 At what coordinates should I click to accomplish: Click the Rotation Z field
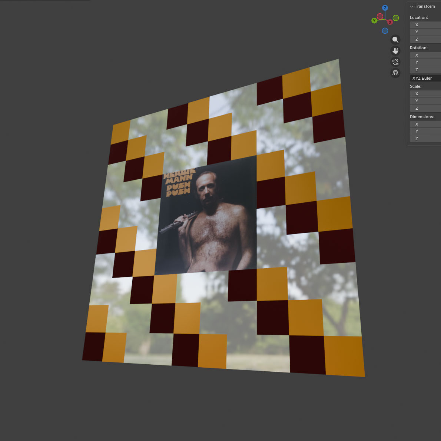coord(425,70)
